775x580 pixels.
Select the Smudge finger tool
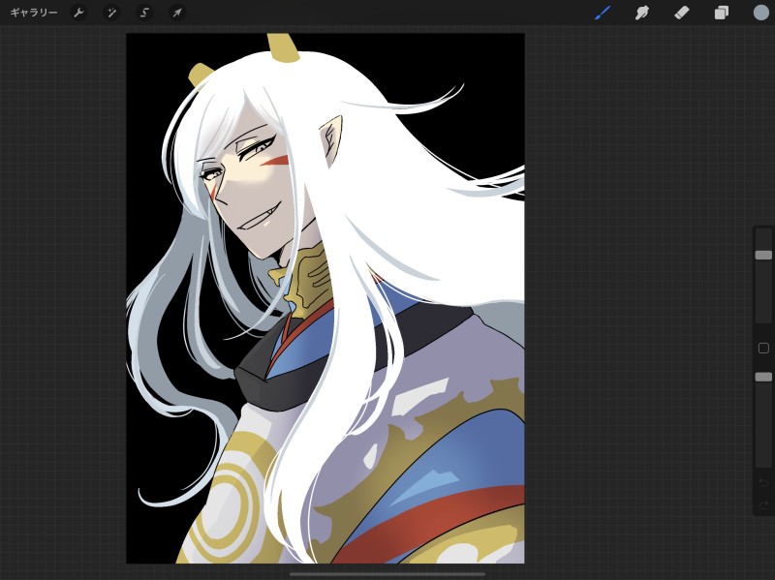642,13
